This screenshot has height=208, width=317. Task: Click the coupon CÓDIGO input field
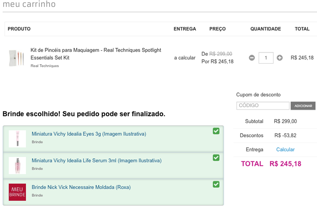tap(263, 106)
